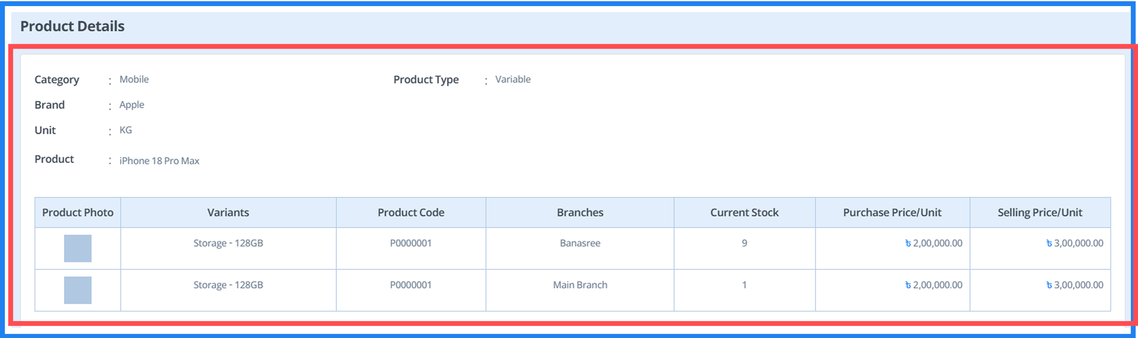The width and height of the screenshot is (1138, 338).
Task: Select the Branches column header
Action: pos(580,213)
